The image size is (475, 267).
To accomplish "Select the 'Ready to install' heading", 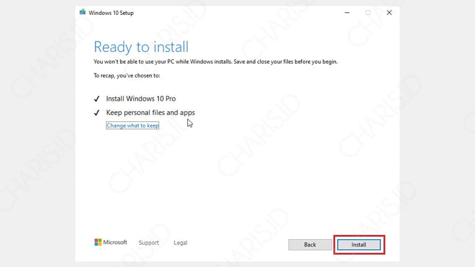I will [x=141, y=47].
